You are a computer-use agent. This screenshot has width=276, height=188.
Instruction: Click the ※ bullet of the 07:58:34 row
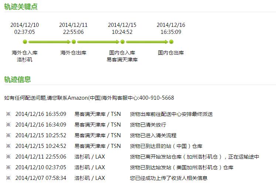(x=8, y=178)
